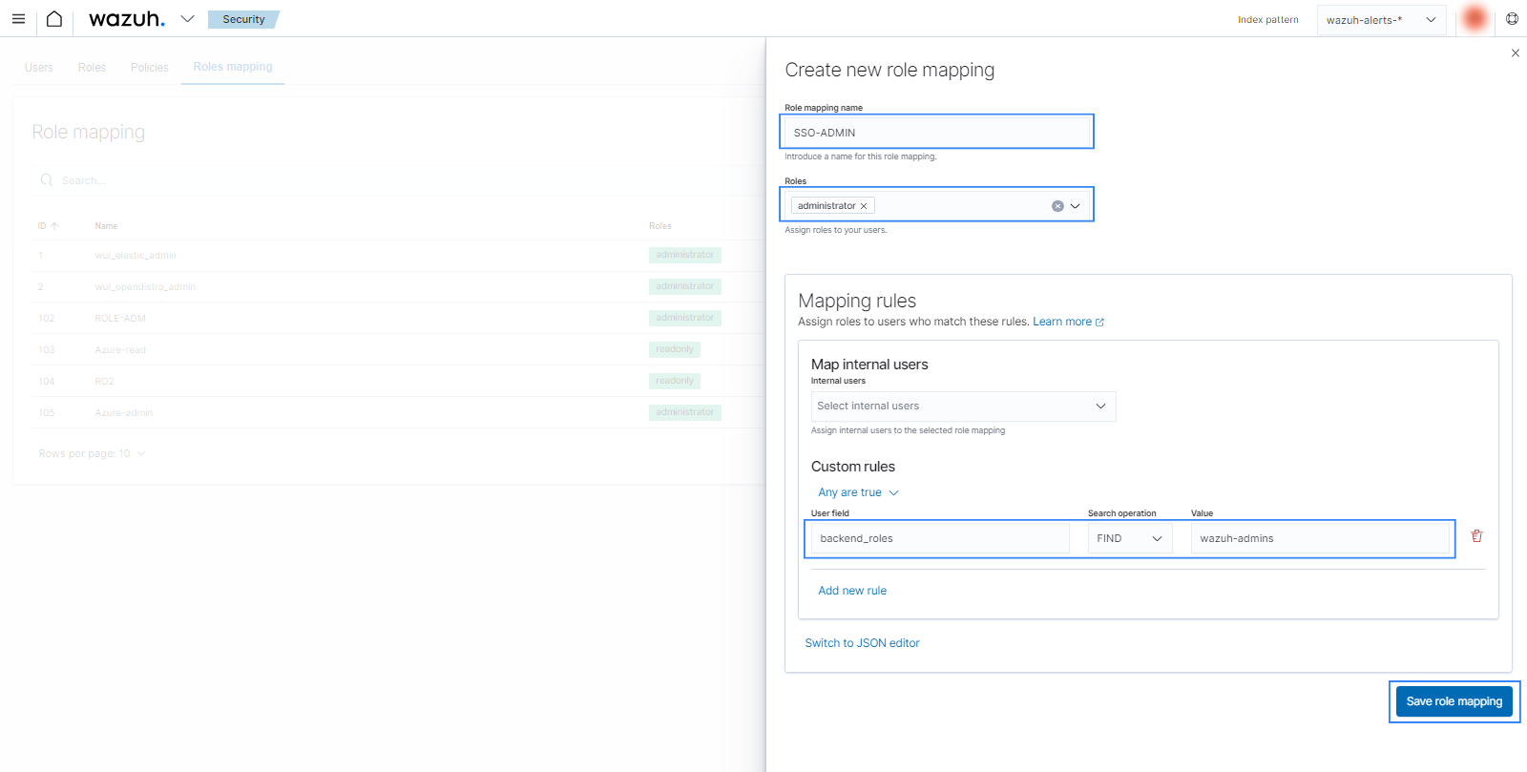The image size is (1527, 772).
Task: Remove the administrator role tag
Action: 864,206
